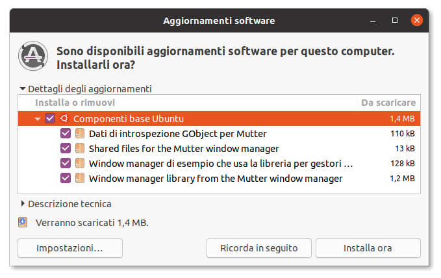The image size is (441, 278).
Task: Click package icon for Shared files for Mutter
Action: tap(80, 148)
